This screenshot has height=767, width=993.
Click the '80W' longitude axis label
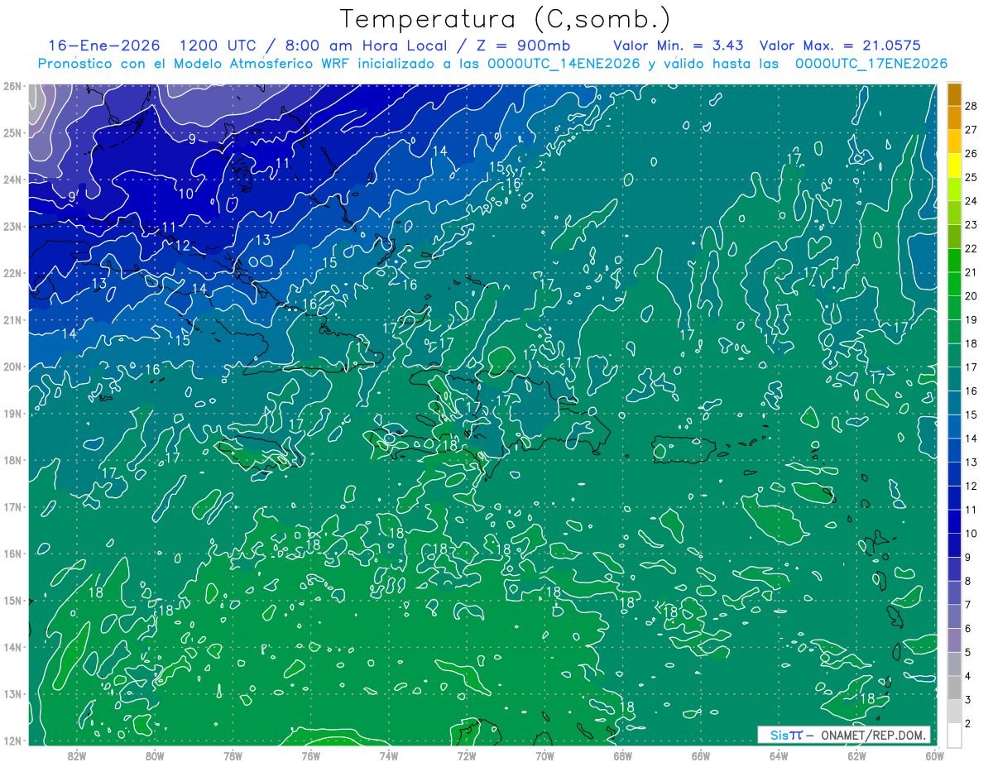(x=155, y=755)
